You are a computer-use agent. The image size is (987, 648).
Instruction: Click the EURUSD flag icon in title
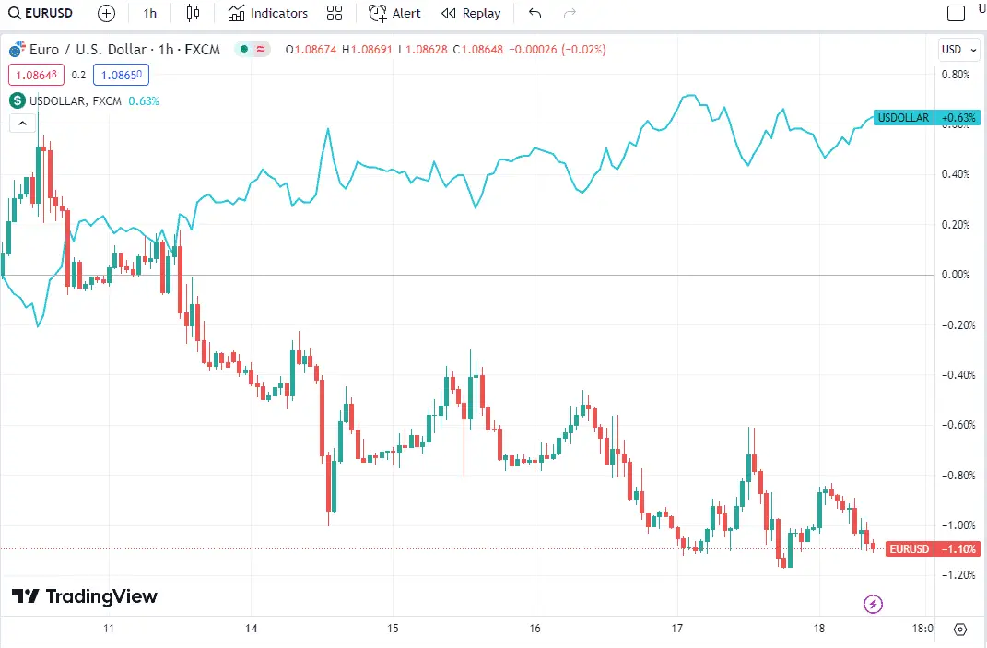[x=18, y=49]
